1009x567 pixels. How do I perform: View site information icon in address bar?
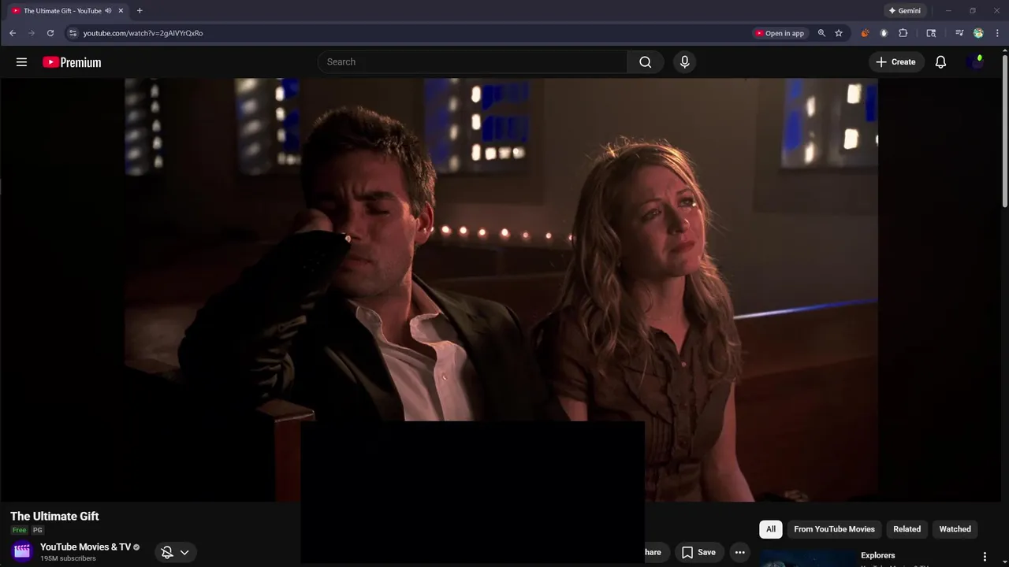click(x=73, y=33)
